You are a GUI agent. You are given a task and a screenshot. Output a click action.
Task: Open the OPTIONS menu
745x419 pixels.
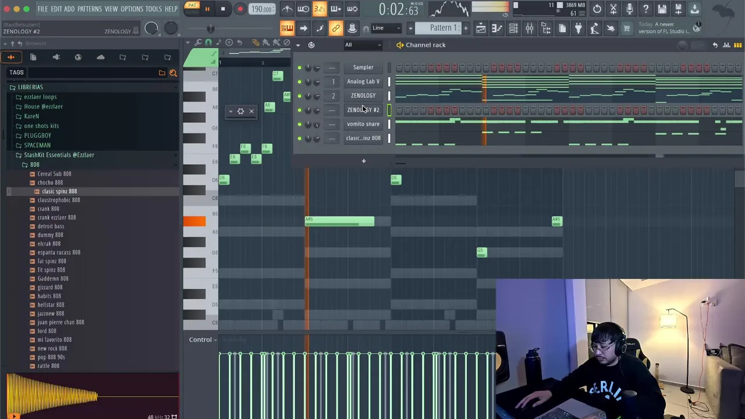(132, 9)
